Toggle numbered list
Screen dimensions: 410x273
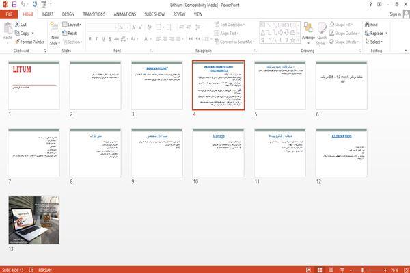(169, 27)
